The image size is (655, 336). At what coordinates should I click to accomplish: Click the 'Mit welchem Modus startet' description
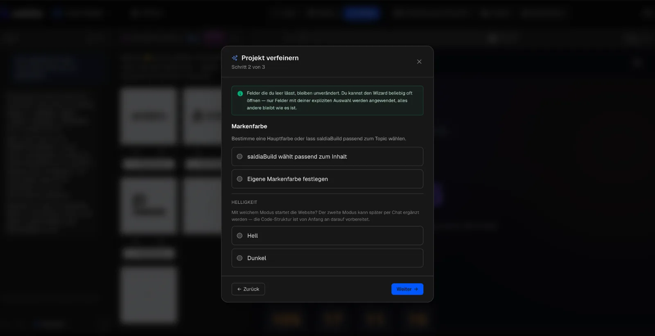(325, 216)
